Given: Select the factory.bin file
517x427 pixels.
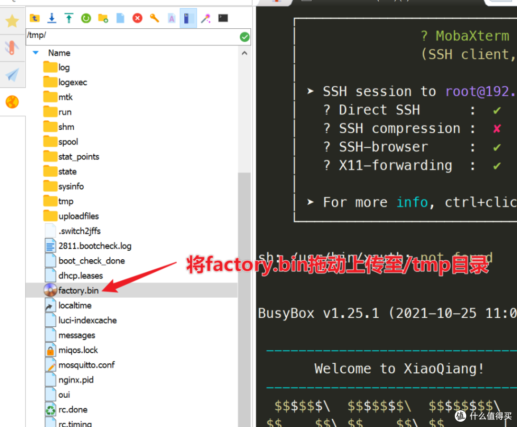Looking at the screenshot, I should click(x=78, y=290).
